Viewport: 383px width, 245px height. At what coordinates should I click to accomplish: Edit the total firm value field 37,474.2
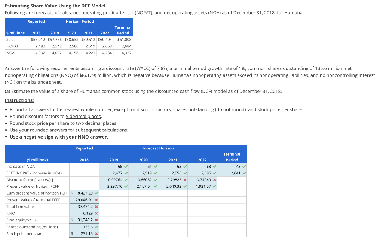84,207
